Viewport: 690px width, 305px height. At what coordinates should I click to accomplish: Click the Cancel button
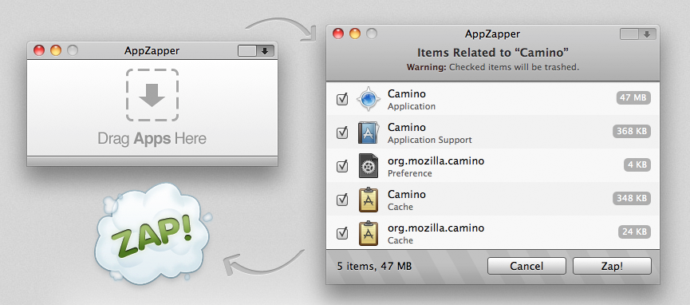526,266
